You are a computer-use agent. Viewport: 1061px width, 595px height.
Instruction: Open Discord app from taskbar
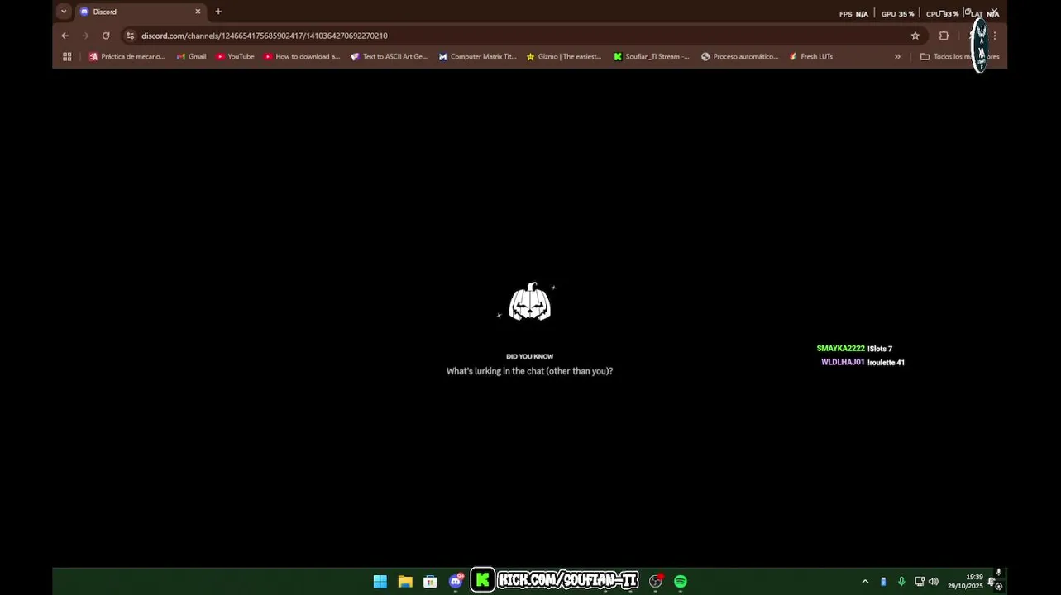456,582
